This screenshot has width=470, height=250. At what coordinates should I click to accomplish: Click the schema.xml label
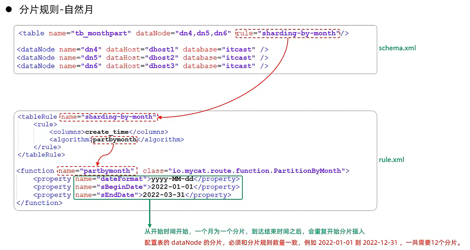pos(397,48)
